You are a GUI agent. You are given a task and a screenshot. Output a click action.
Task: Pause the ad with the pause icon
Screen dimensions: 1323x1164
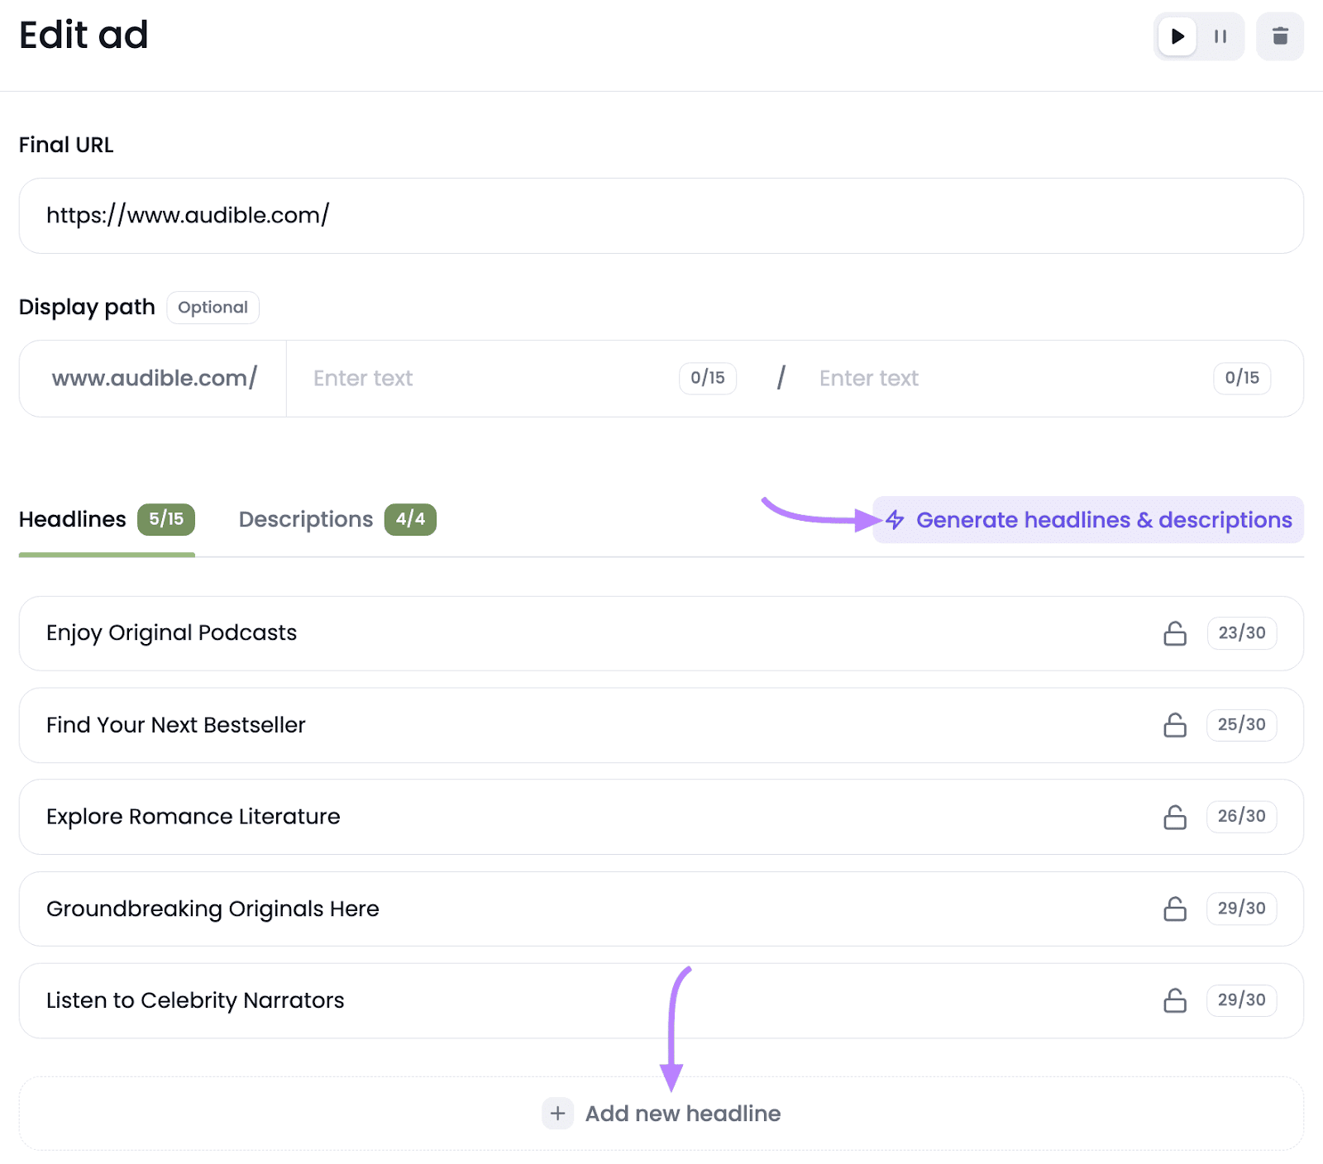(x=1220, y=36)
